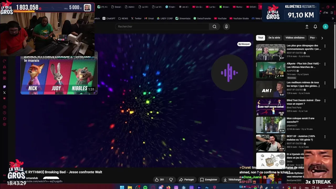Switch to the 'DOUBL' browser tab

251,7
